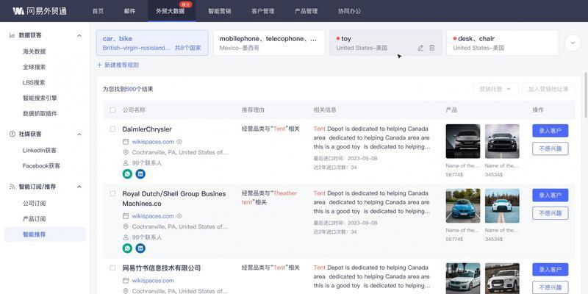Expand more rules with round chevron button
This screenshot has width=588, height=294.
tap(573, 43)
